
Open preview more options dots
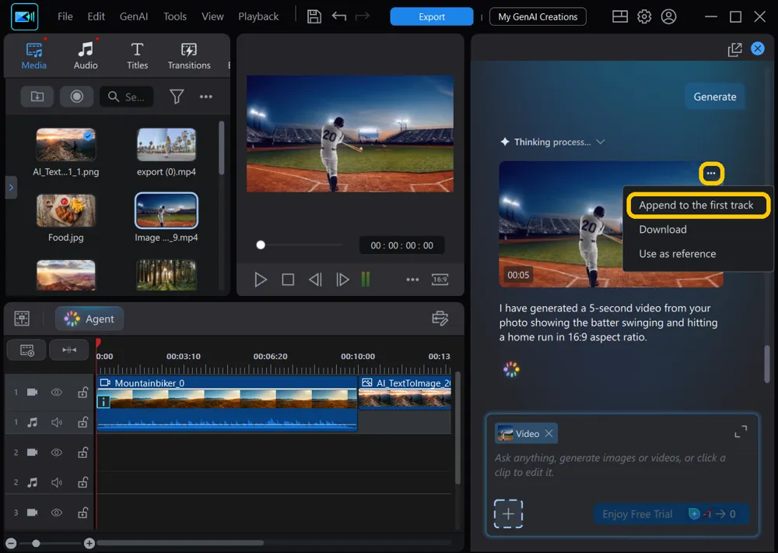click(412, 280)
